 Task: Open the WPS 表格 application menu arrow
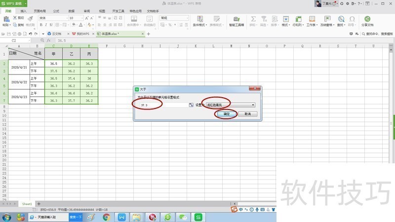point(26,3)
